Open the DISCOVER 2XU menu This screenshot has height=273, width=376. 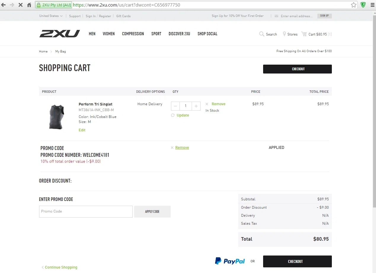coord(179,34)
